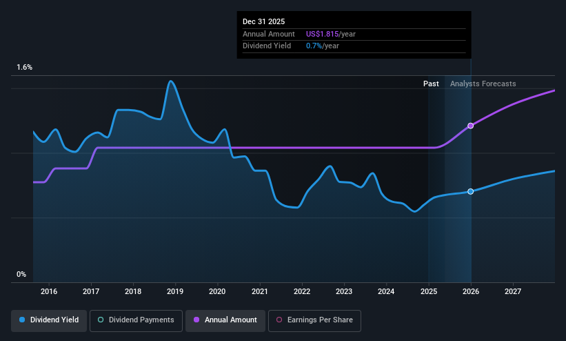Show the Earnings Per Share series

[x=314, y=320]
